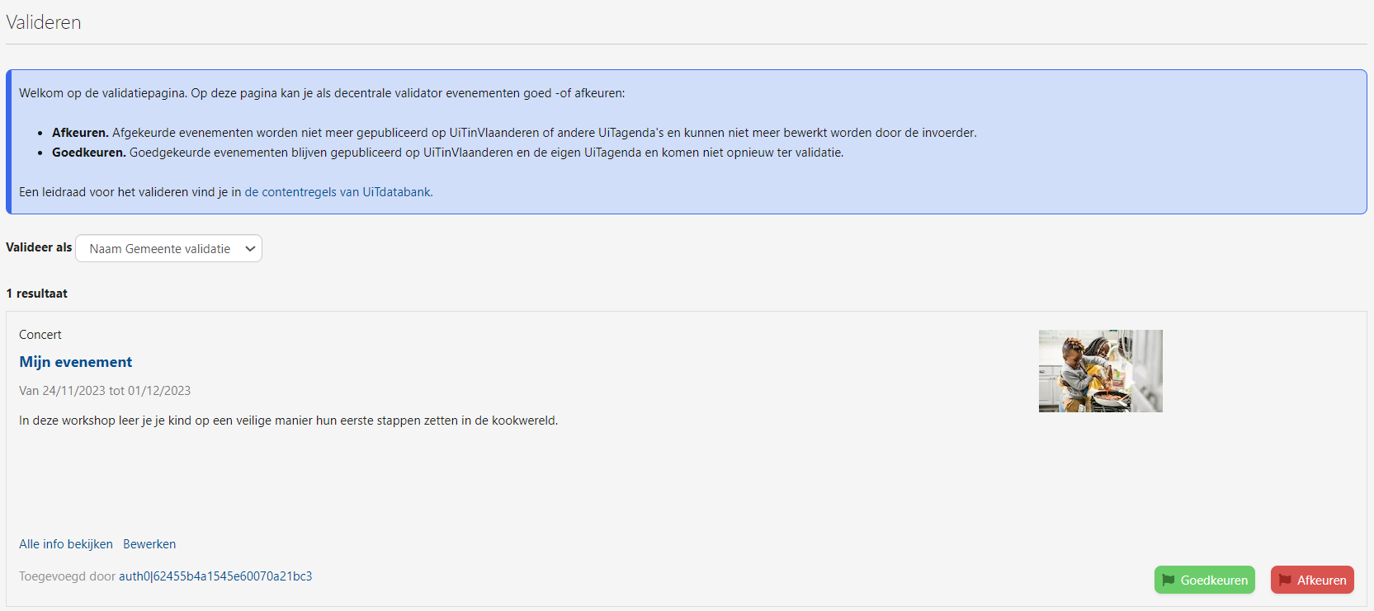
Task: Open the auth0 user ID link
Action: point(215,576)
